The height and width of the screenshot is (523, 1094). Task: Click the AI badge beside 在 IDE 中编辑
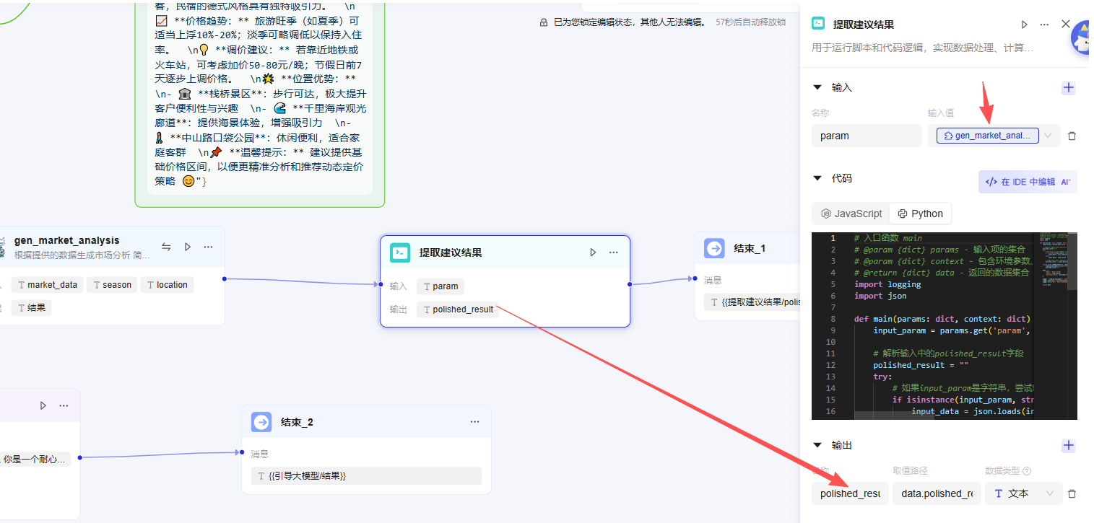coord(1066,182)
